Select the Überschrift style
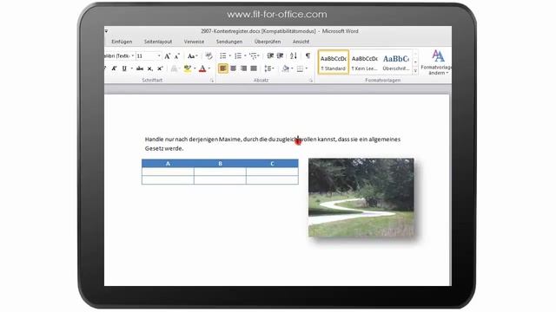The height and width of the screenshot is (312, 556). click(x=396, y=62)
